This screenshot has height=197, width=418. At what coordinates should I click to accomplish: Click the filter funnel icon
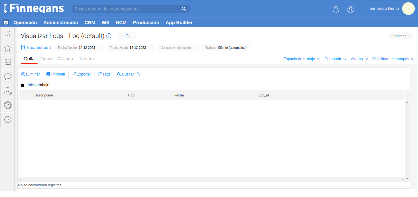click(139, 74)
